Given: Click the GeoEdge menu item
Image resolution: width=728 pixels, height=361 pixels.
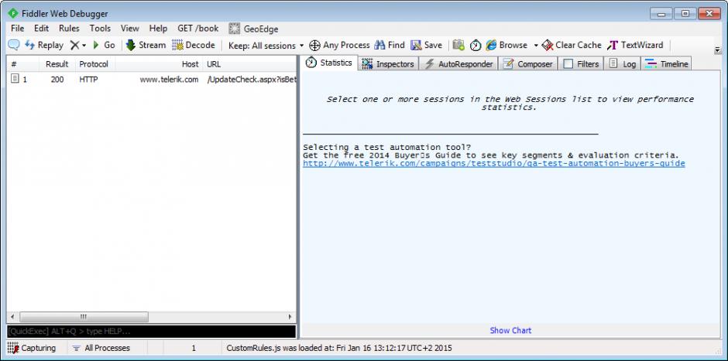Looking at the screenshot, I should coord(253,29).
